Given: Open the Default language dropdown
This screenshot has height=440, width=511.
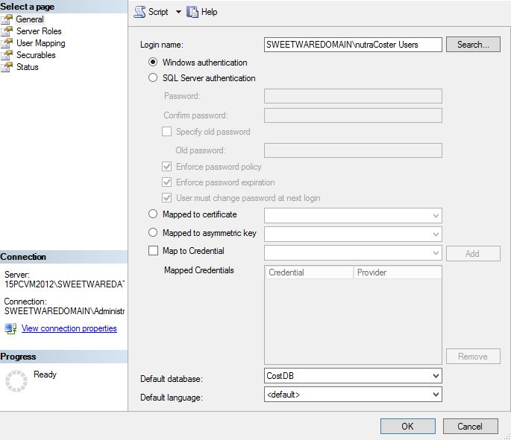Looking at the screenshot, I should (x=436, y=395).
